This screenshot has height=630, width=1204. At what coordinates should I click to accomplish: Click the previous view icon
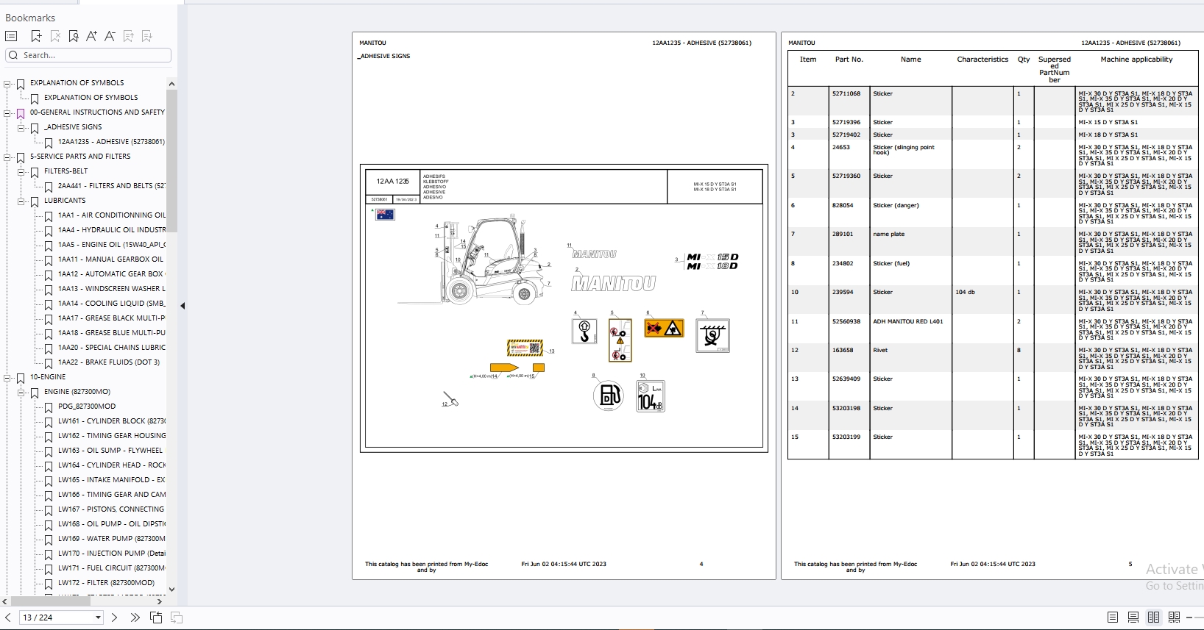pos(156,618)
